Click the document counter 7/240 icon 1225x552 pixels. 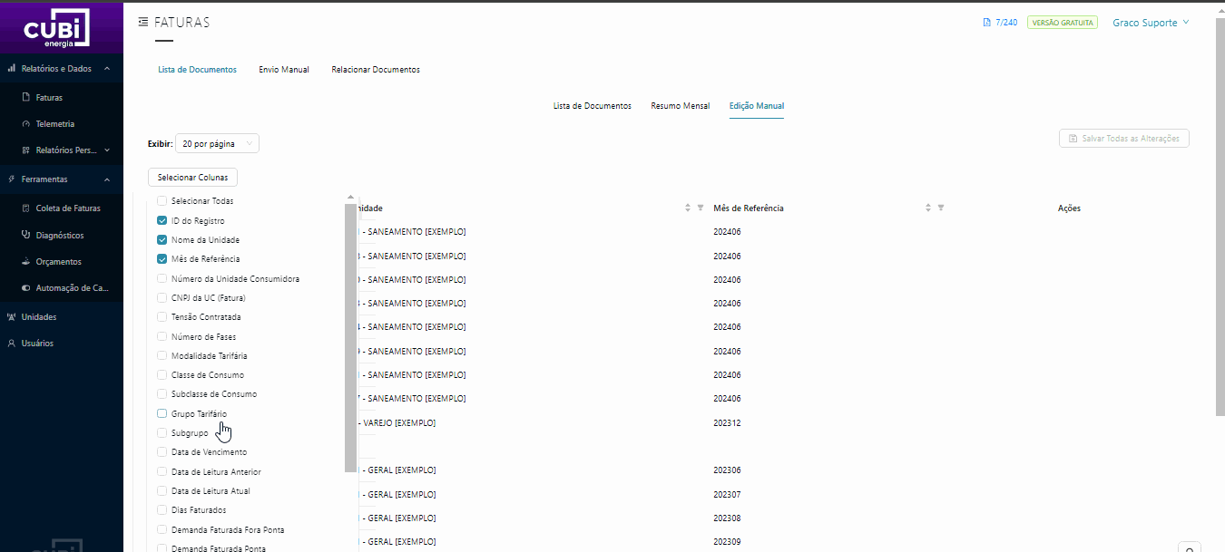[x=987, y=23]
